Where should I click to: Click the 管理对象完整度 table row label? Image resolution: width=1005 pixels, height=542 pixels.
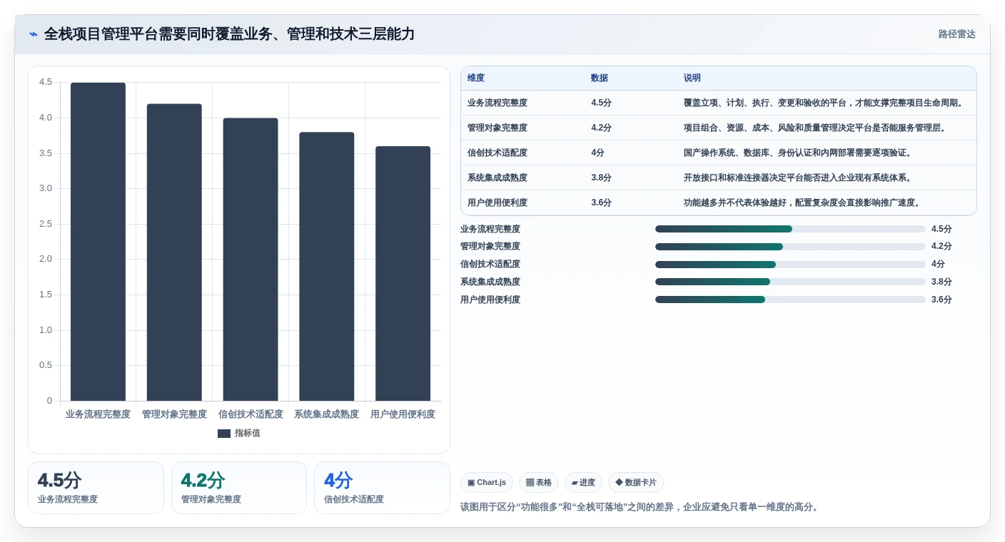498,128
